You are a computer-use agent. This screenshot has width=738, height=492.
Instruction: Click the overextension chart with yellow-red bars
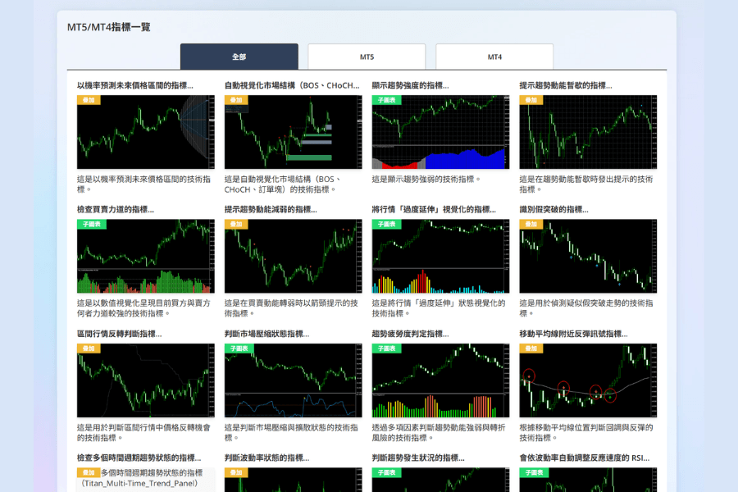click(x=440, y=256)
